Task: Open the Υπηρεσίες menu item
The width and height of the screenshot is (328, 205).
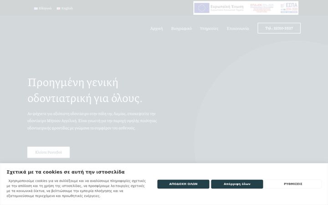Action: (x=209, y=28)
